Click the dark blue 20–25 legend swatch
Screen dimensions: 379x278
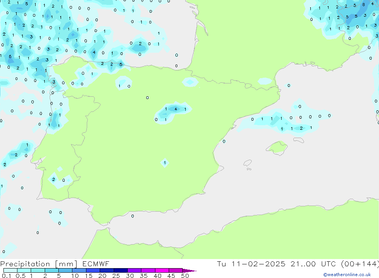pyautogui.click(x=106, y=270)
